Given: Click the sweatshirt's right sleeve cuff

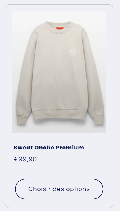Looking at the screenshot, I should pos(98,120).
